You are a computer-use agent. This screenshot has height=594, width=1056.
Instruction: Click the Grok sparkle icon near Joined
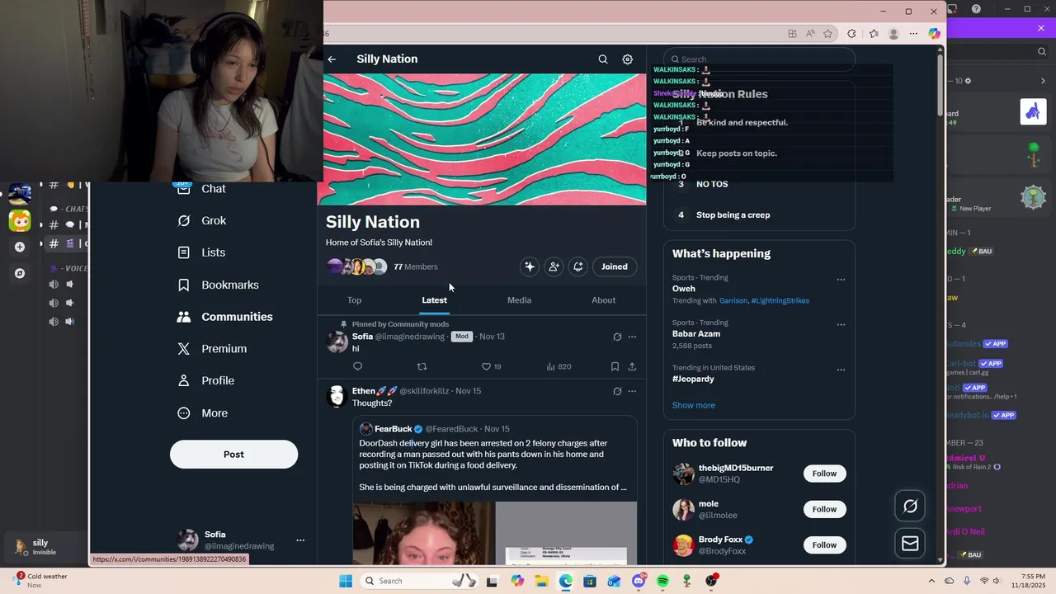tap(530, 266)
